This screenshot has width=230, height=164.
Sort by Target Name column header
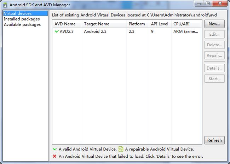[x=104, y=24]
